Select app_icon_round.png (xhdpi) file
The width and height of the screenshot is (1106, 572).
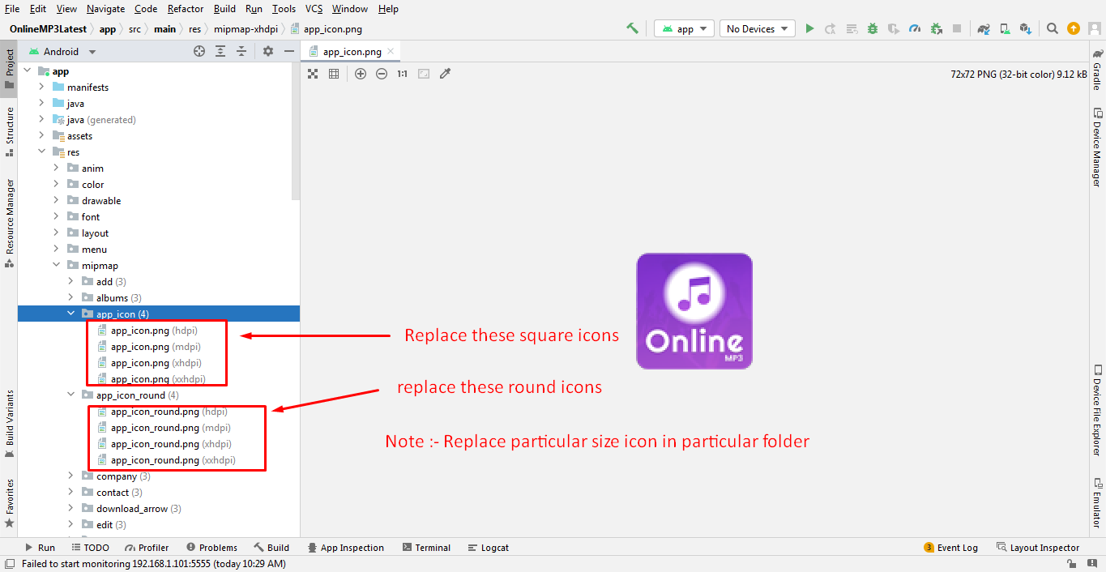(155, 444)
